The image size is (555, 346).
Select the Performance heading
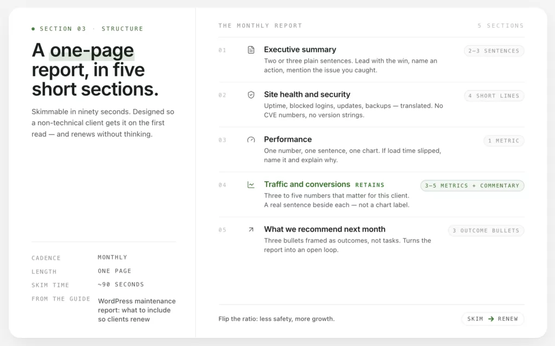(x=288, y=139)
